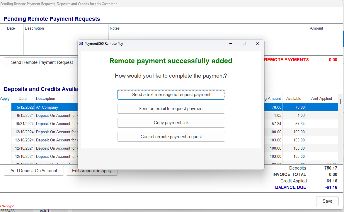344x212 pixels.
Task: Cancel the remote payment request
Action: 171,137
